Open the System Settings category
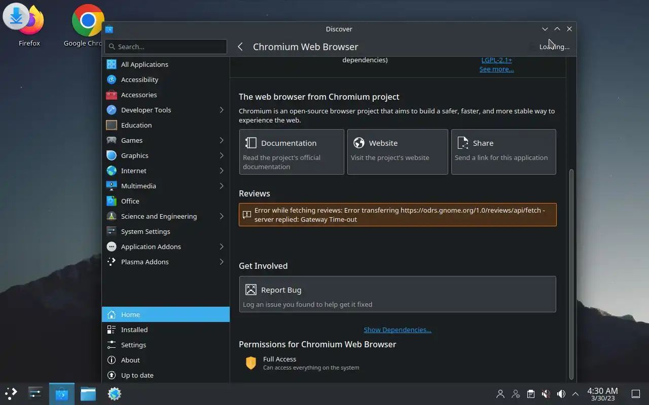 [x=146, y=231]
